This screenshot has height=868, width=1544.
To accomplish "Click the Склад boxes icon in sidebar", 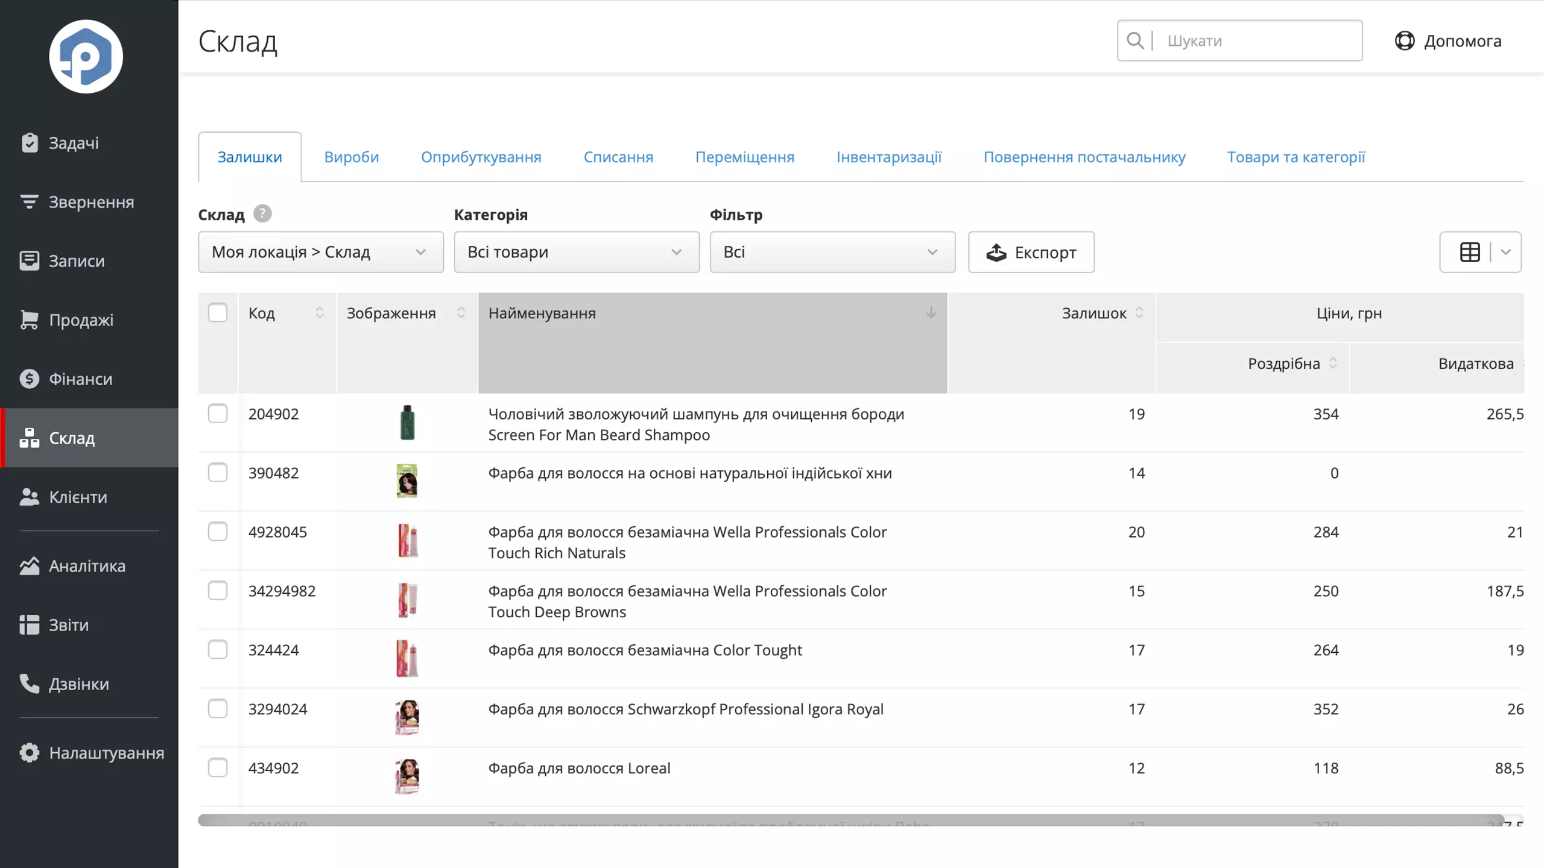I will pyautogui.click(x=29, y=438).
